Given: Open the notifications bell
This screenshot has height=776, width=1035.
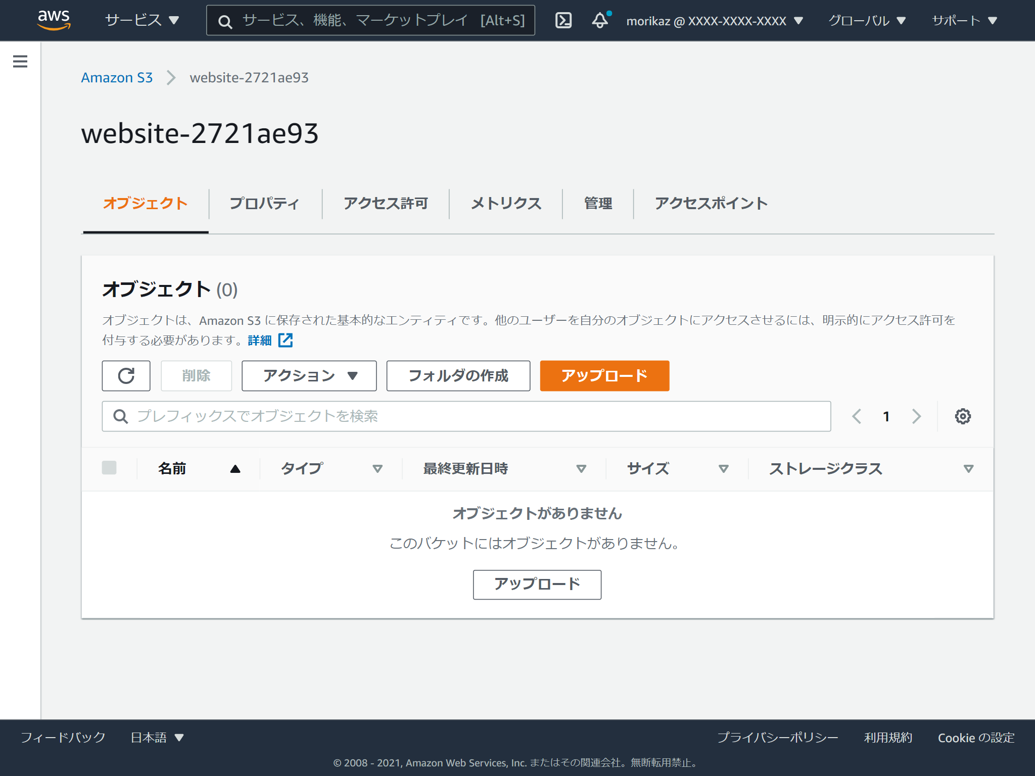Looking at the screenshot, I should [x=600, y=20].
